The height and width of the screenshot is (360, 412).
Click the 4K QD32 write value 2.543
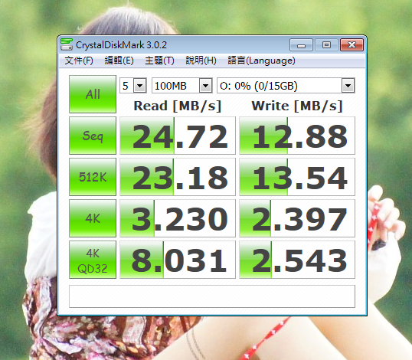pos(297,260)
